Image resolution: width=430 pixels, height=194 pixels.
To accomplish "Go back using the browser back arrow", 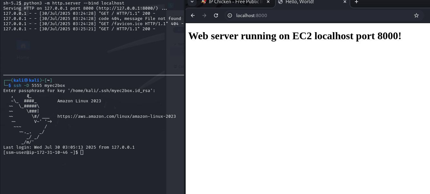I will click(192, 15).
